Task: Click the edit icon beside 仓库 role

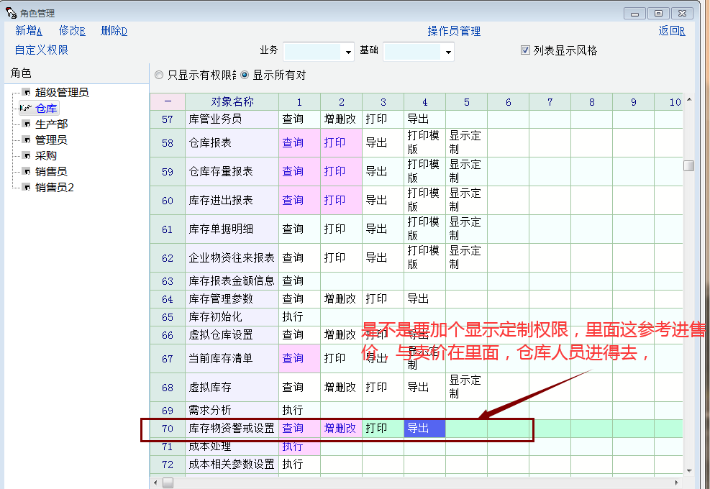Action: (24, 108)
